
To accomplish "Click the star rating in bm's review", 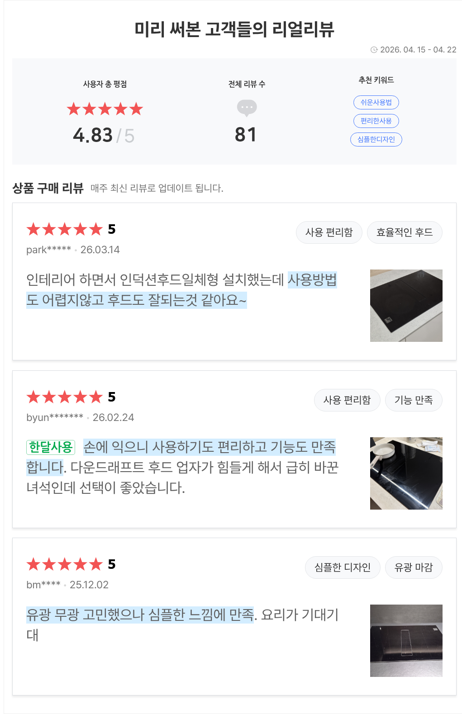I will [64, 565].
